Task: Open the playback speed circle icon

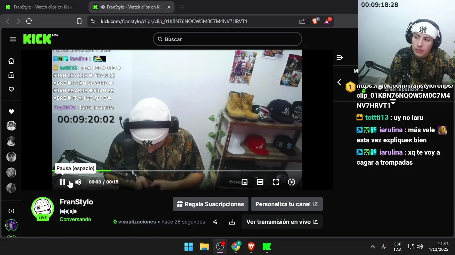Action: click(x=291, y=182)
